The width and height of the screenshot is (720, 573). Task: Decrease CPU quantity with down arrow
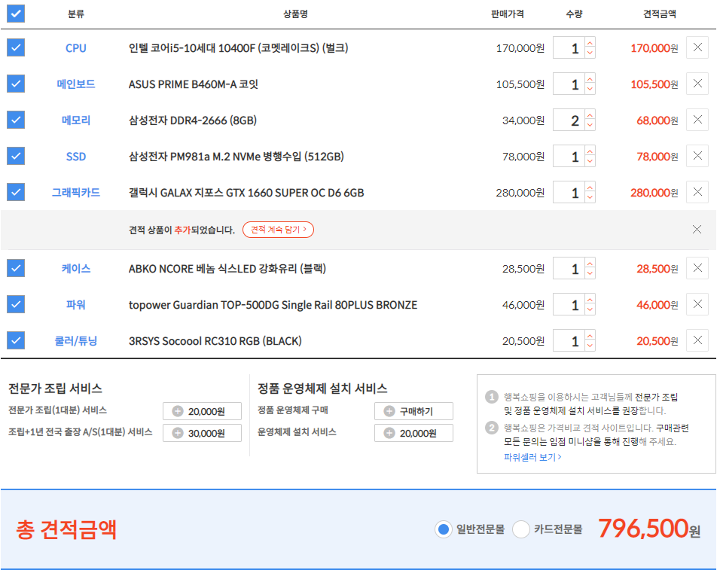tap(590, 53)
